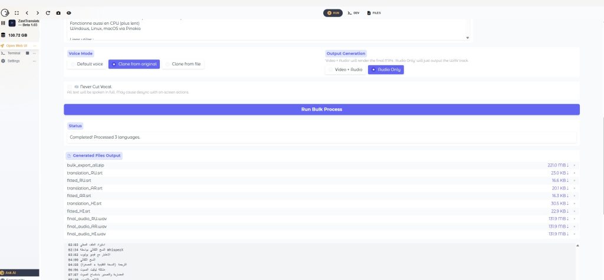Select Video + Audio output option
This screenshot has height=280, width=604.
pos(345,69)
